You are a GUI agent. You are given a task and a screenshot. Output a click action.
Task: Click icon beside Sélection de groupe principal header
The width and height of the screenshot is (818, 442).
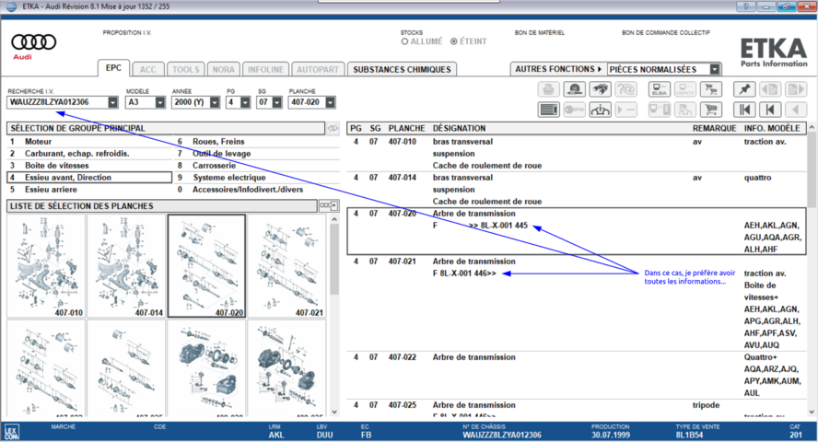pyautogui.click(x=333, y=128)
